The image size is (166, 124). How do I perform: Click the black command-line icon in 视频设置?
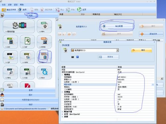point(72,57)
